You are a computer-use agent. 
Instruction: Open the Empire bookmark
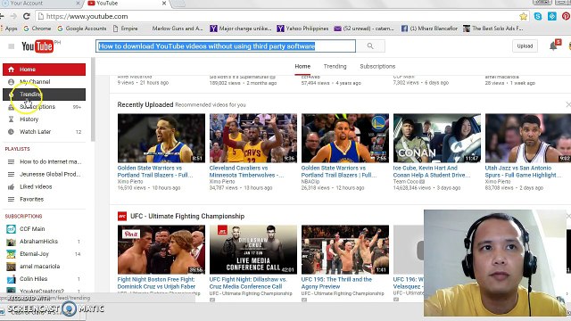(126, 29)
